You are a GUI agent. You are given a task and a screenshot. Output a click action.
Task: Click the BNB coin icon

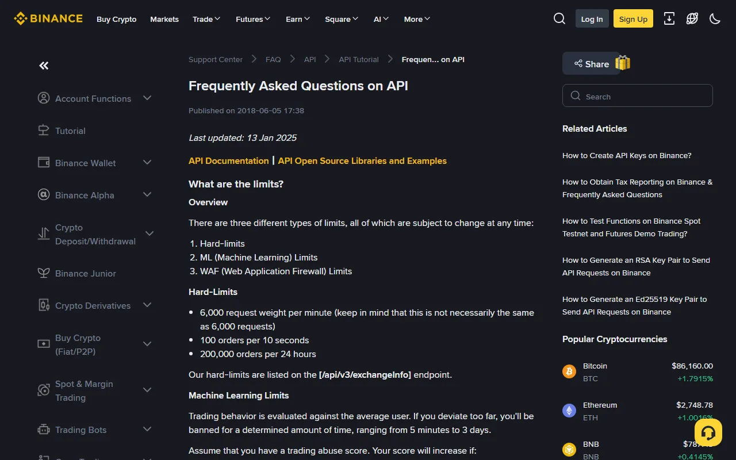[x=569, y=450]
